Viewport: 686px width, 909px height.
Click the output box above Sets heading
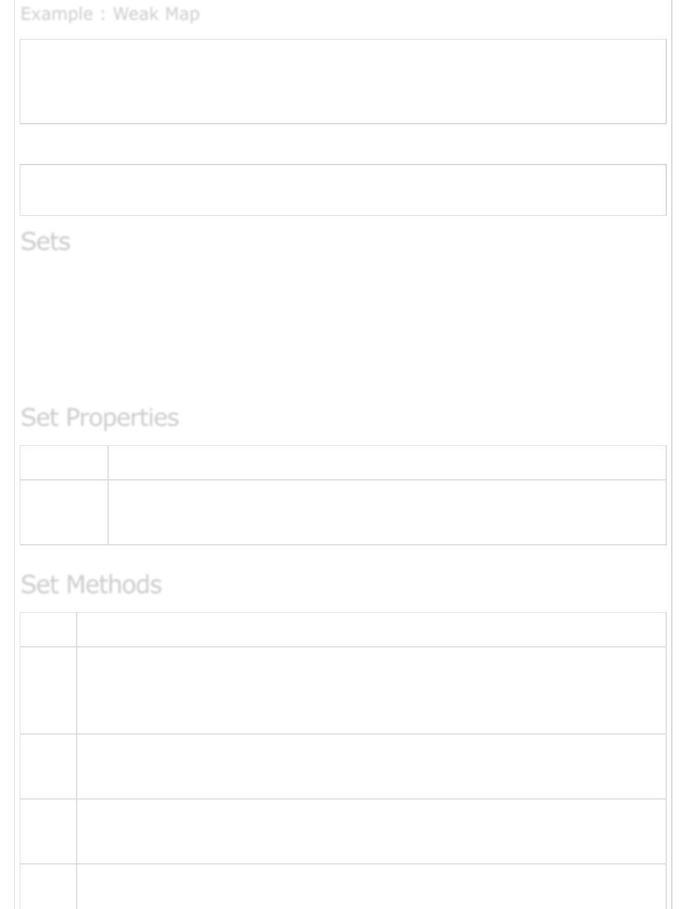pos(343,190)
